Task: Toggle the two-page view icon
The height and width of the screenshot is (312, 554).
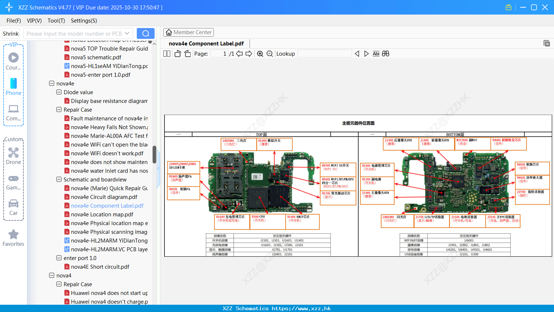Action: click(x=167, y=54)
